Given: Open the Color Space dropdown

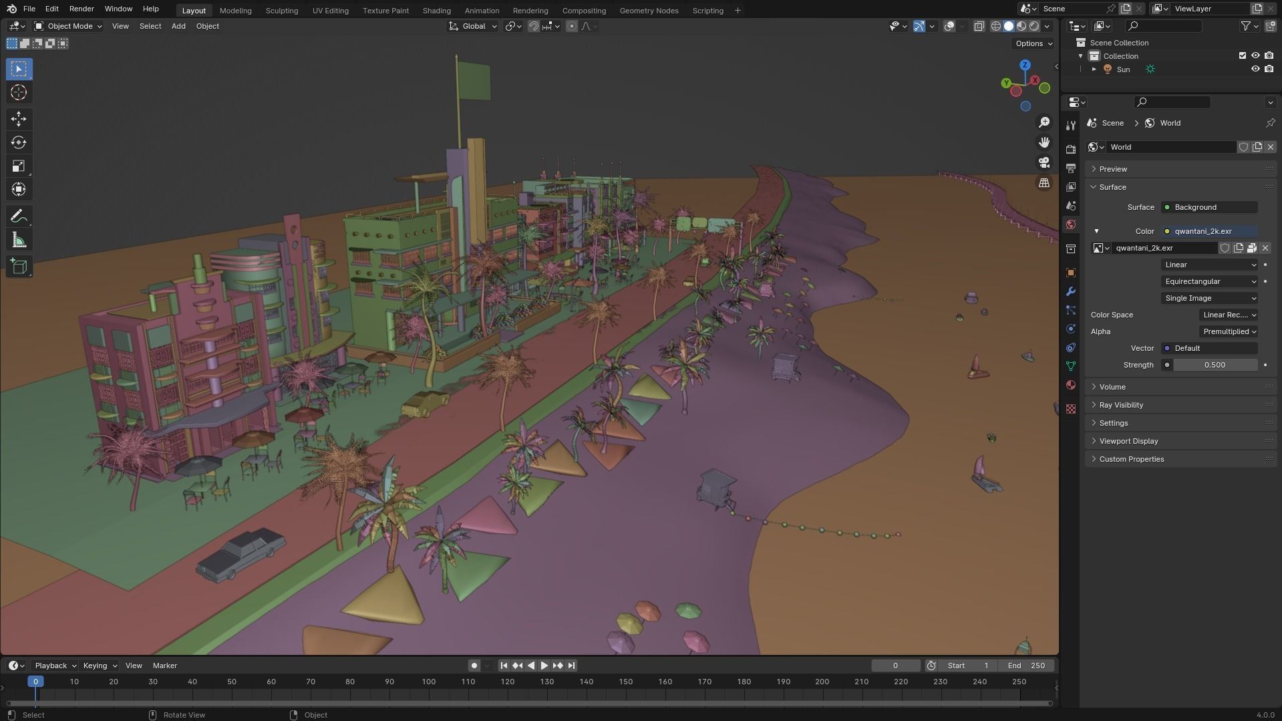Looking at the screenshot, I should click(1229, 315).
